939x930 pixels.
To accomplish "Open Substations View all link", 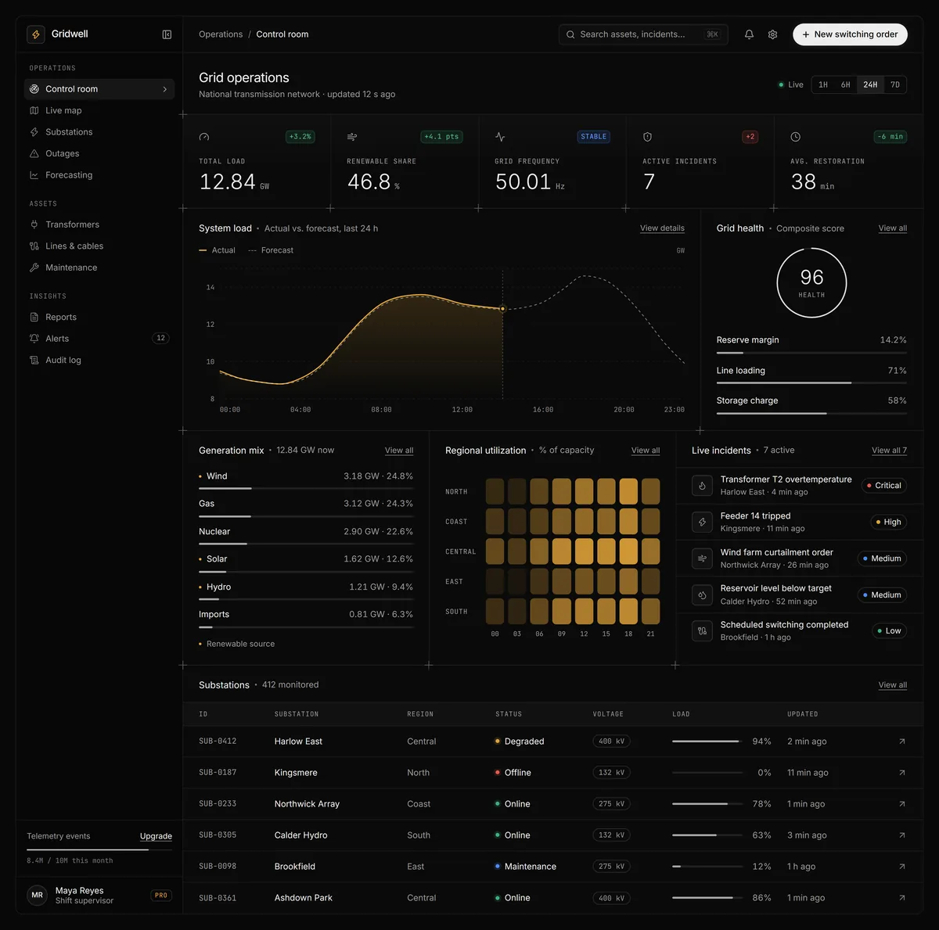I will [x=893, y=685].
